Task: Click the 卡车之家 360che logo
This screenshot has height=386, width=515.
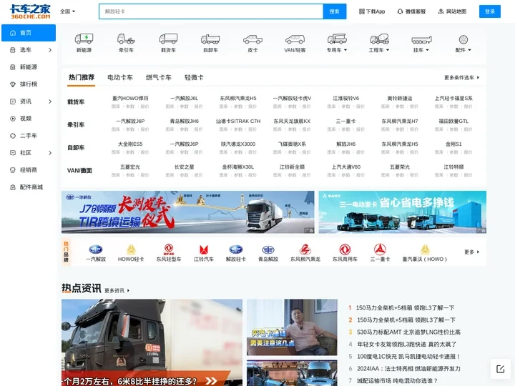Action: 30,11
